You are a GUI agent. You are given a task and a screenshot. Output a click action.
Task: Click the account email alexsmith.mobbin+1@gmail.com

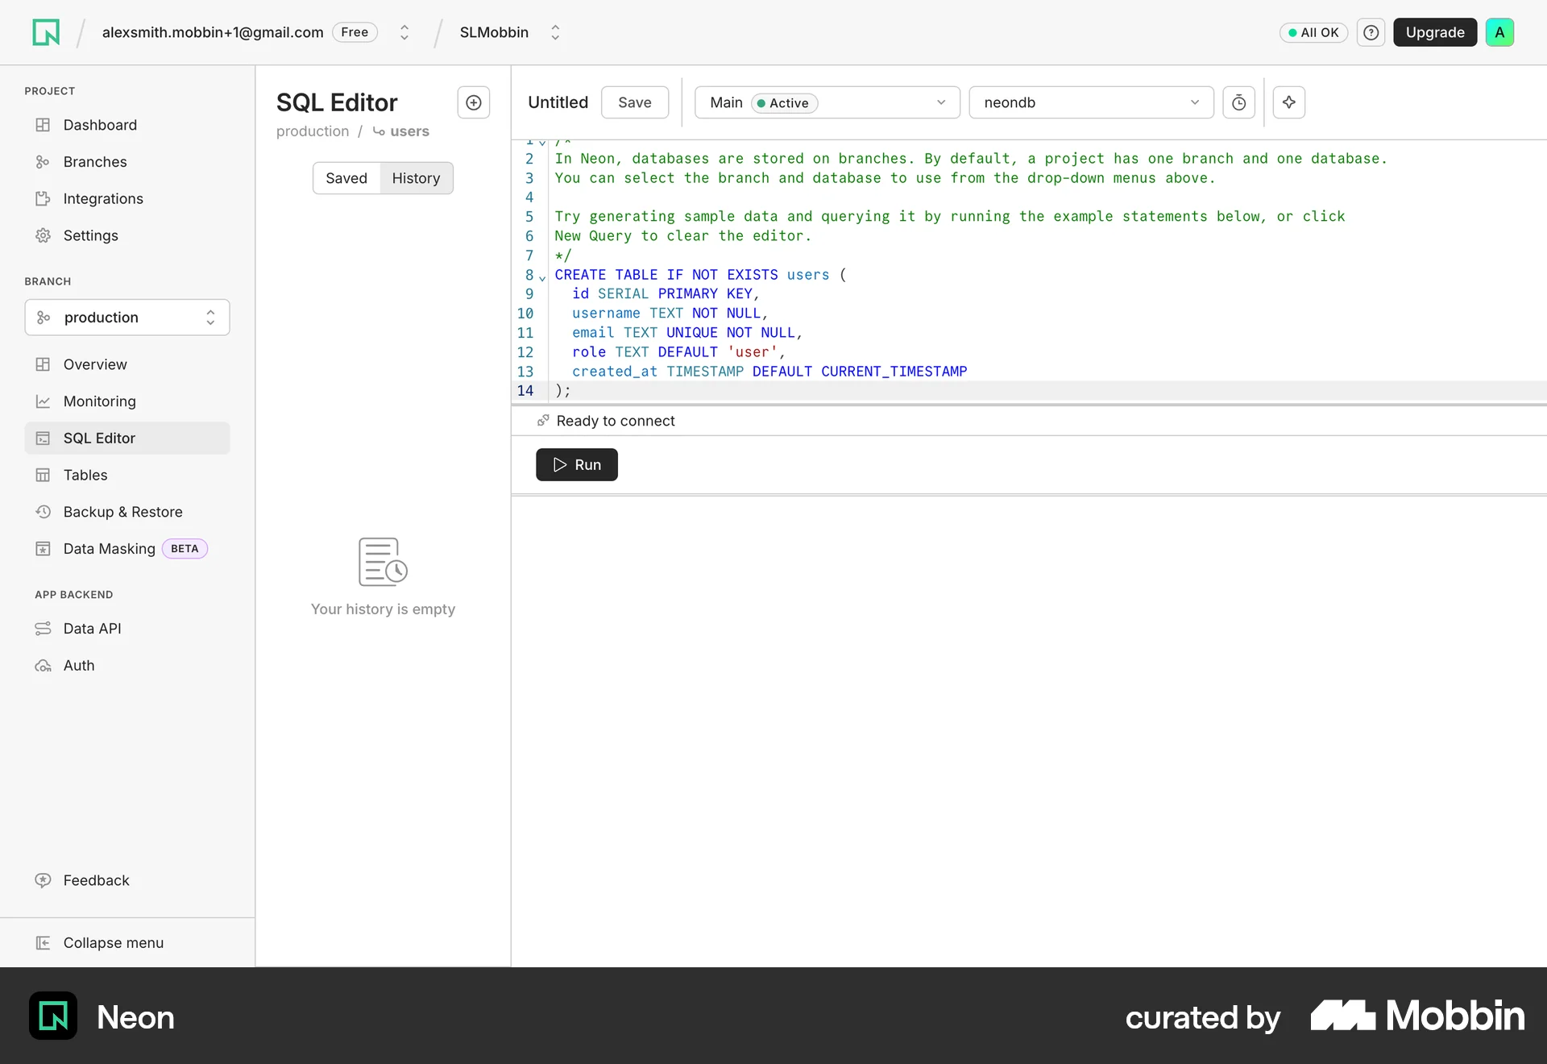[x=213, y=32]
